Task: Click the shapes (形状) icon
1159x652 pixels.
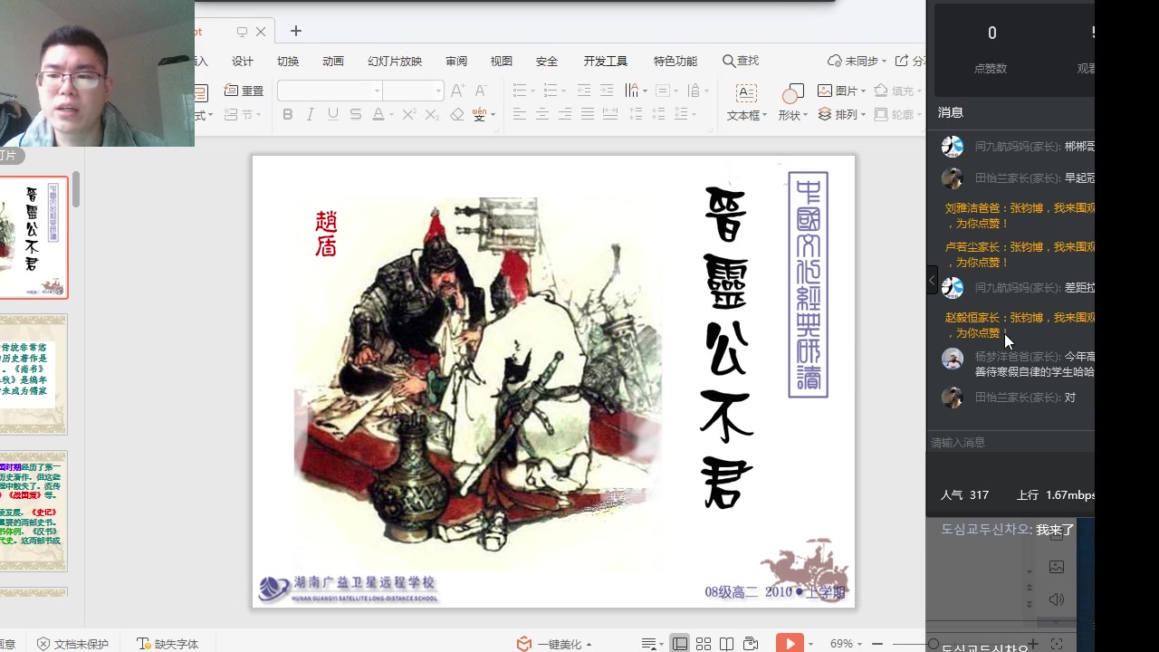Action: click(792, 94)
